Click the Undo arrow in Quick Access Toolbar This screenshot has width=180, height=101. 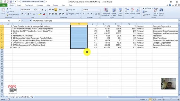[13, 2]
